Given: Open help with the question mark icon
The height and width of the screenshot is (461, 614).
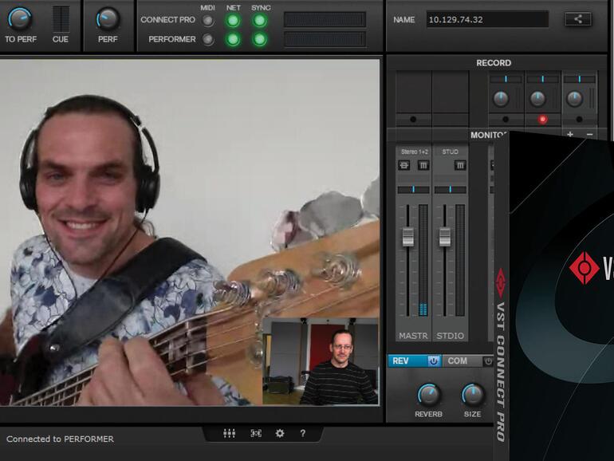Looking at the screenshot, I should tap(303, 433).
